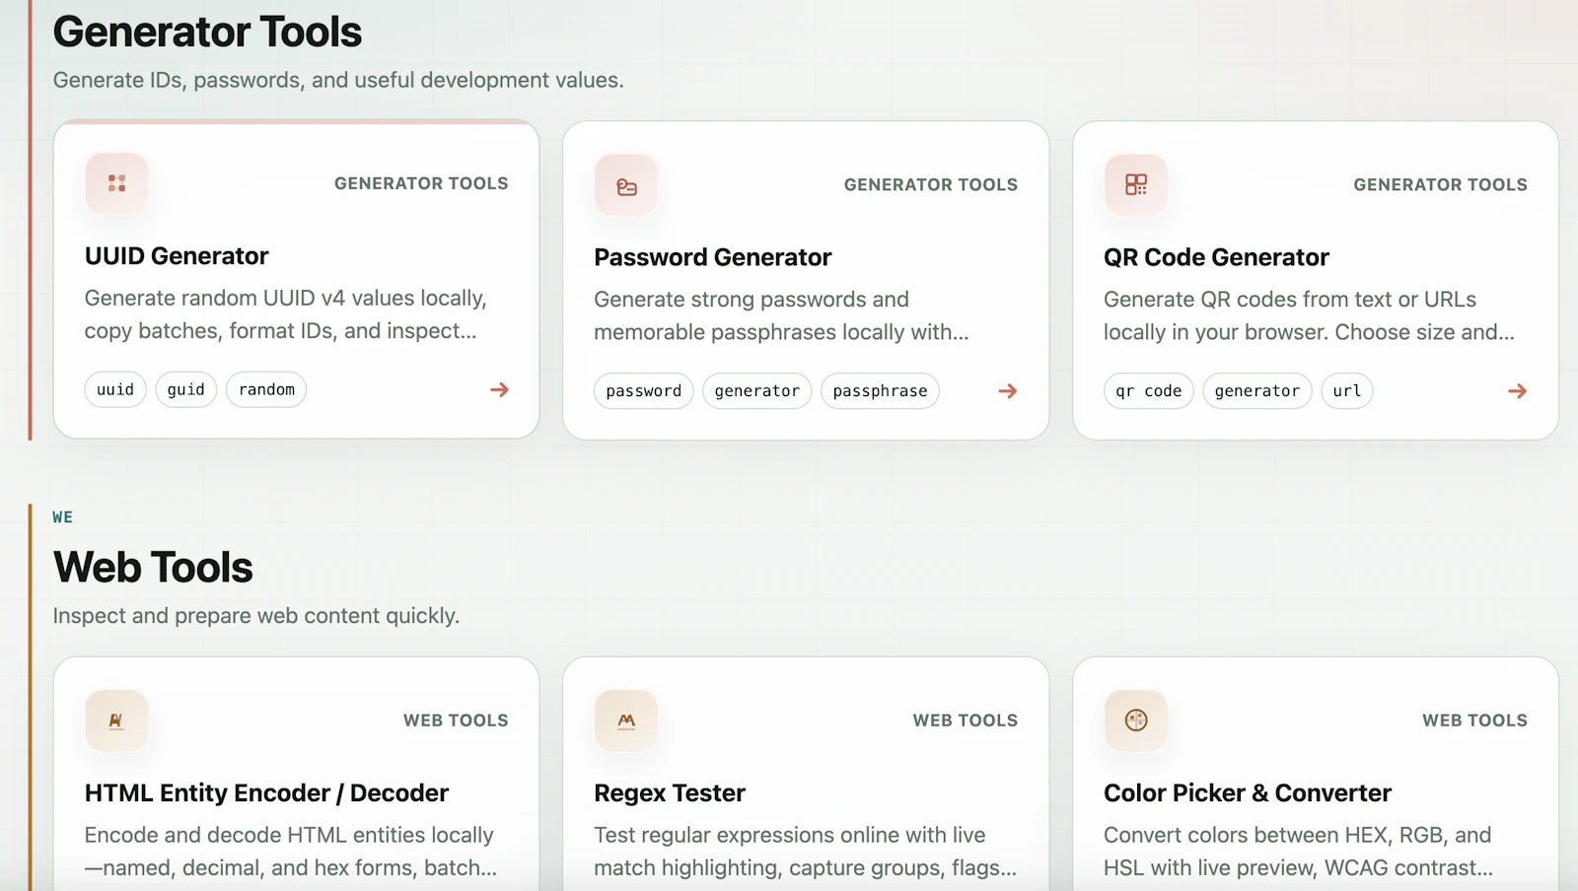Select the 'qr code' tag chip
The height and width of the screenshot is (891, 1578).
tap(1149, 391)
